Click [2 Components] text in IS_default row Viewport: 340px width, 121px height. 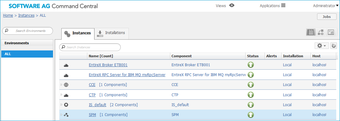pos(124,105)
